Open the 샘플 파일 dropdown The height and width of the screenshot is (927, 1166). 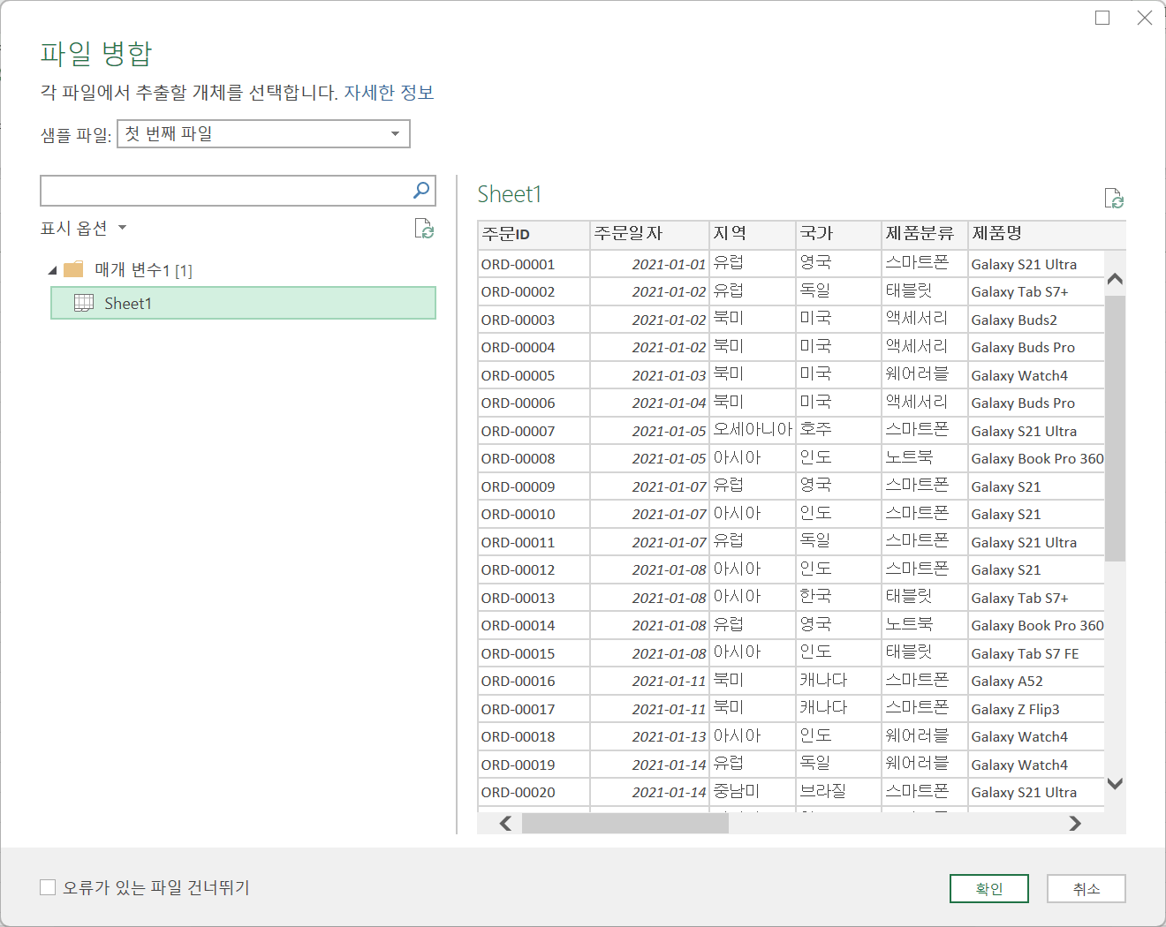pos(263,134)
